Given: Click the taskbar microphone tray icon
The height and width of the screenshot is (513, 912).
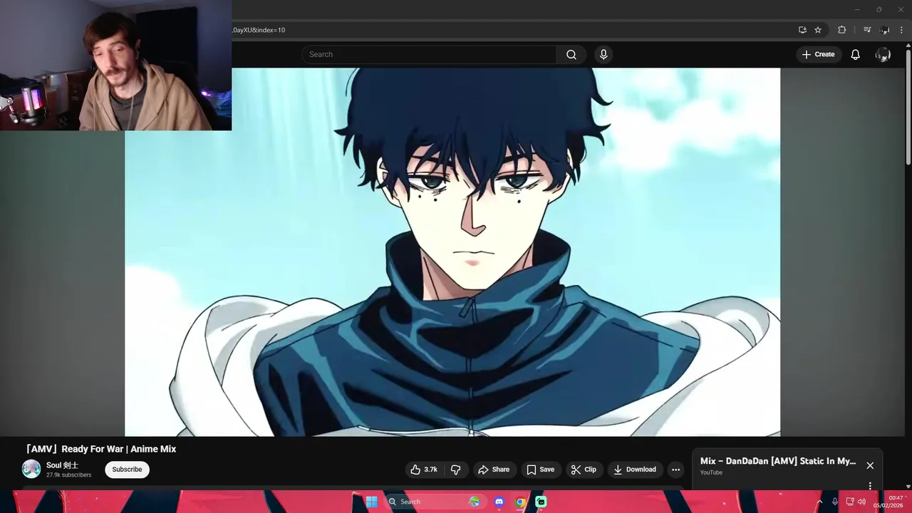Looking at the screenshot, I should click(x=834, y=502).
